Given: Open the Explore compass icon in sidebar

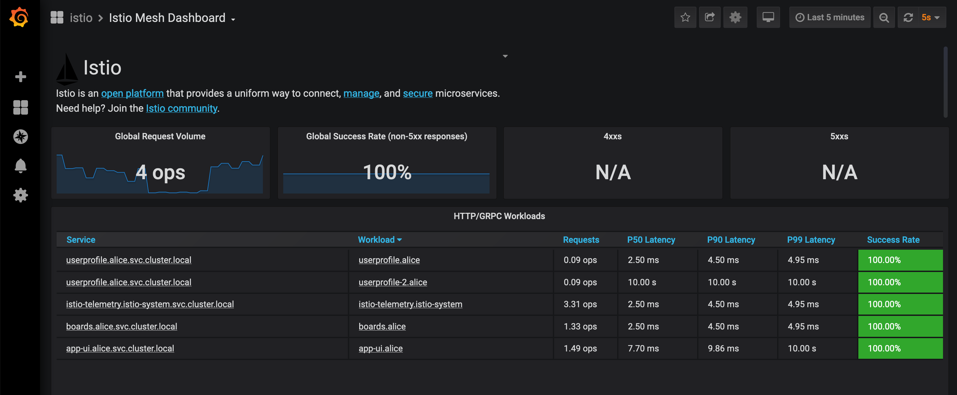Looking at the screenshot, I should click(x=20, y=137).
